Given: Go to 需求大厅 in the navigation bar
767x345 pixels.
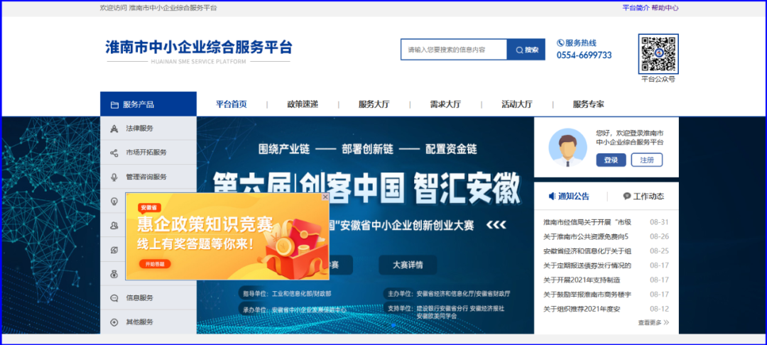Looking at the screenshot, I should point(445,104).
